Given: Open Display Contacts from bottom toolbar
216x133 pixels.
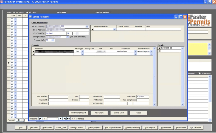Looking at the screenshot, I should point(77,128).
